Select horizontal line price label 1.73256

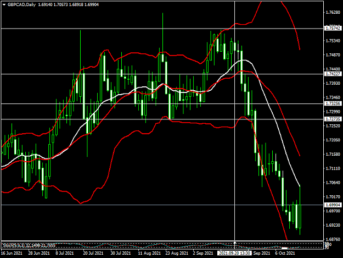tap(333, 103)
